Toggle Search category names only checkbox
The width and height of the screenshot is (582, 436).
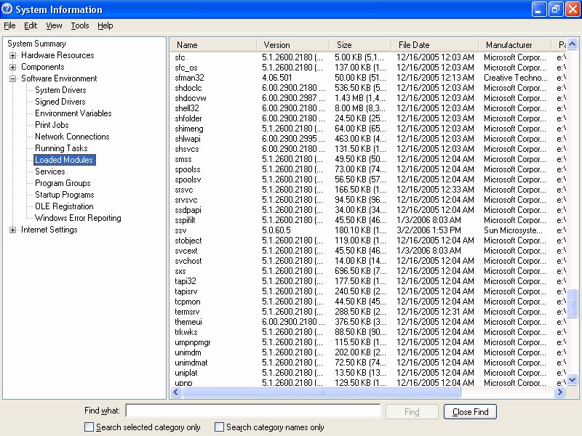(x=220, y=427)
